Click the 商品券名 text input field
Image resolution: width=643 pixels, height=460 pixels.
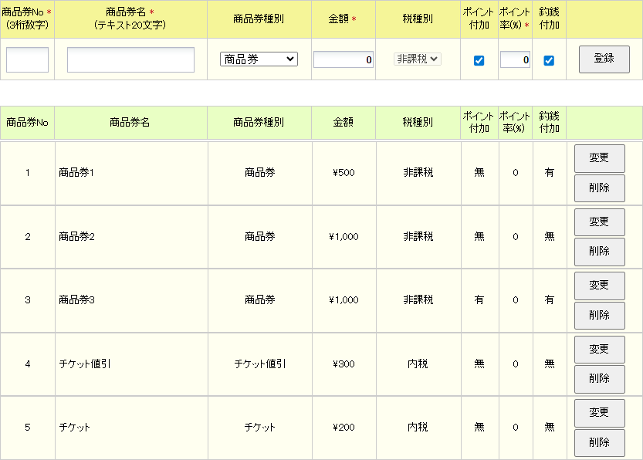coord(130,60)
